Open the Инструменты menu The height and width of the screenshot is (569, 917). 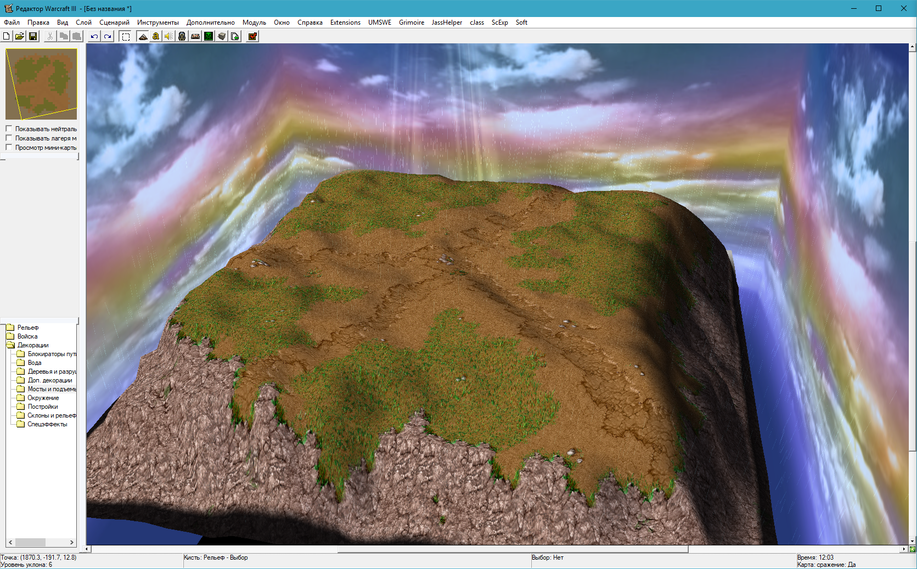click(x=158, y=22)
